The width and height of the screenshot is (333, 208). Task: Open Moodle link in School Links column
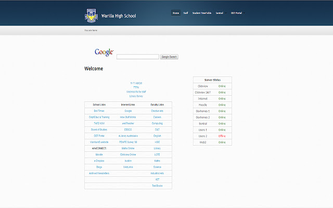[x=99, y=154]
